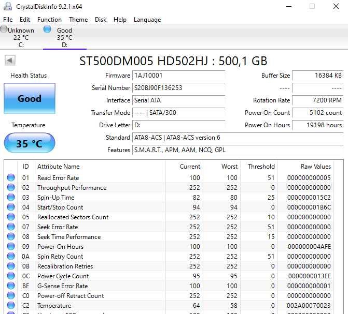Select the Seek Time Performance attribute name
Screen dimensions: 348x314
(x=69, y=237)
